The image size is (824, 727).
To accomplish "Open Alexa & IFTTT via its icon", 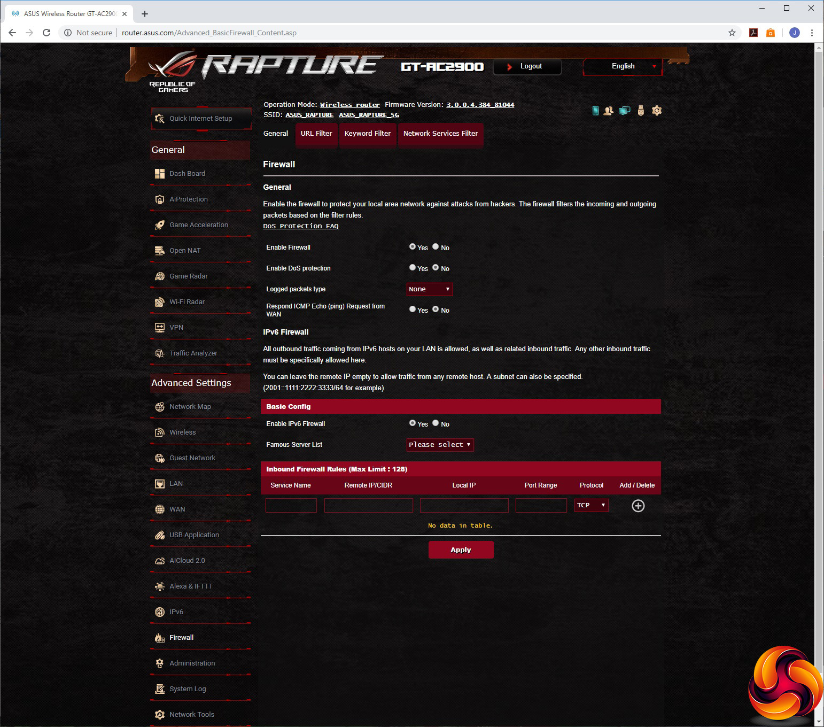I will tap(159, 586).
